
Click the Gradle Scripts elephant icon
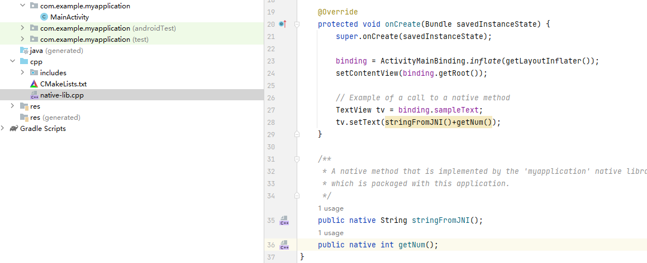pos(13,129)
